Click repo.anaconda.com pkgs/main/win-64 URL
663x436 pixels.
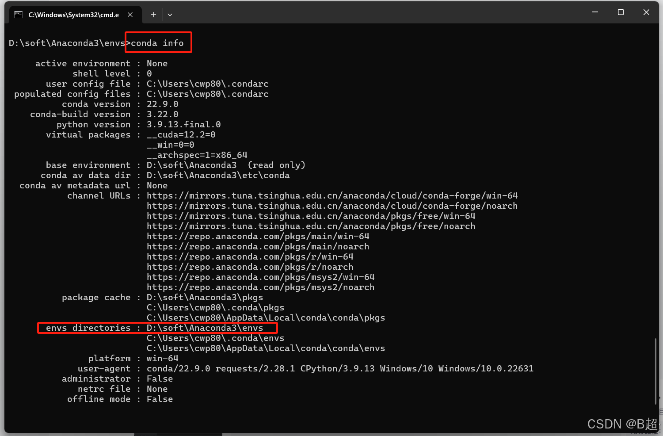[x=258, y=236]
